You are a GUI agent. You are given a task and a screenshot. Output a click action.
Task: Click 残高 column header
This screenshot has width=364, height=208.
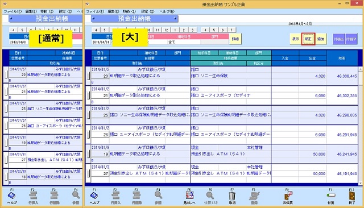tap(342, 58)
